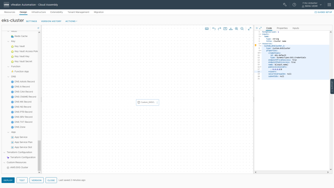Click the redo arrow in canvas toolbar
334x188 pixels.
click(x=220, y=29)
